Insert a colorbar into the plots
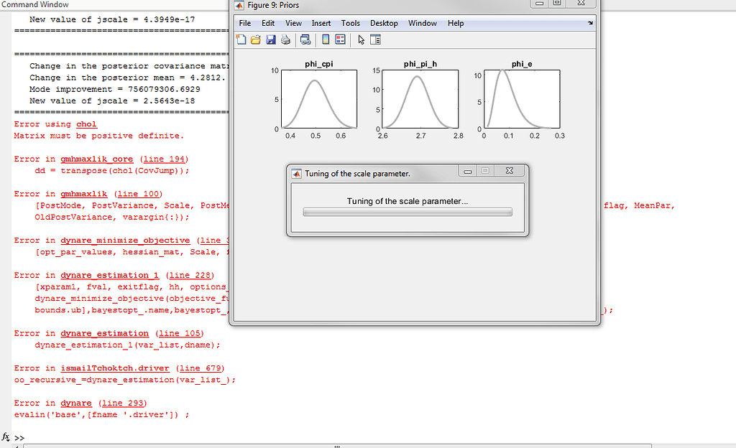This screenshot has width=736, height=448. click(x=325, y=39)
